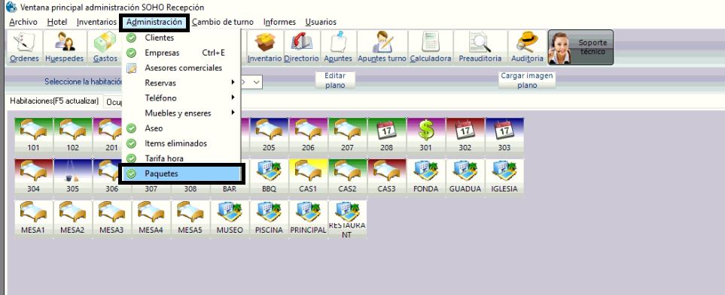Screen dimensions: 725x295
Task: Choose Asesores comerciales menu entry
Action: tap(181, 68)
